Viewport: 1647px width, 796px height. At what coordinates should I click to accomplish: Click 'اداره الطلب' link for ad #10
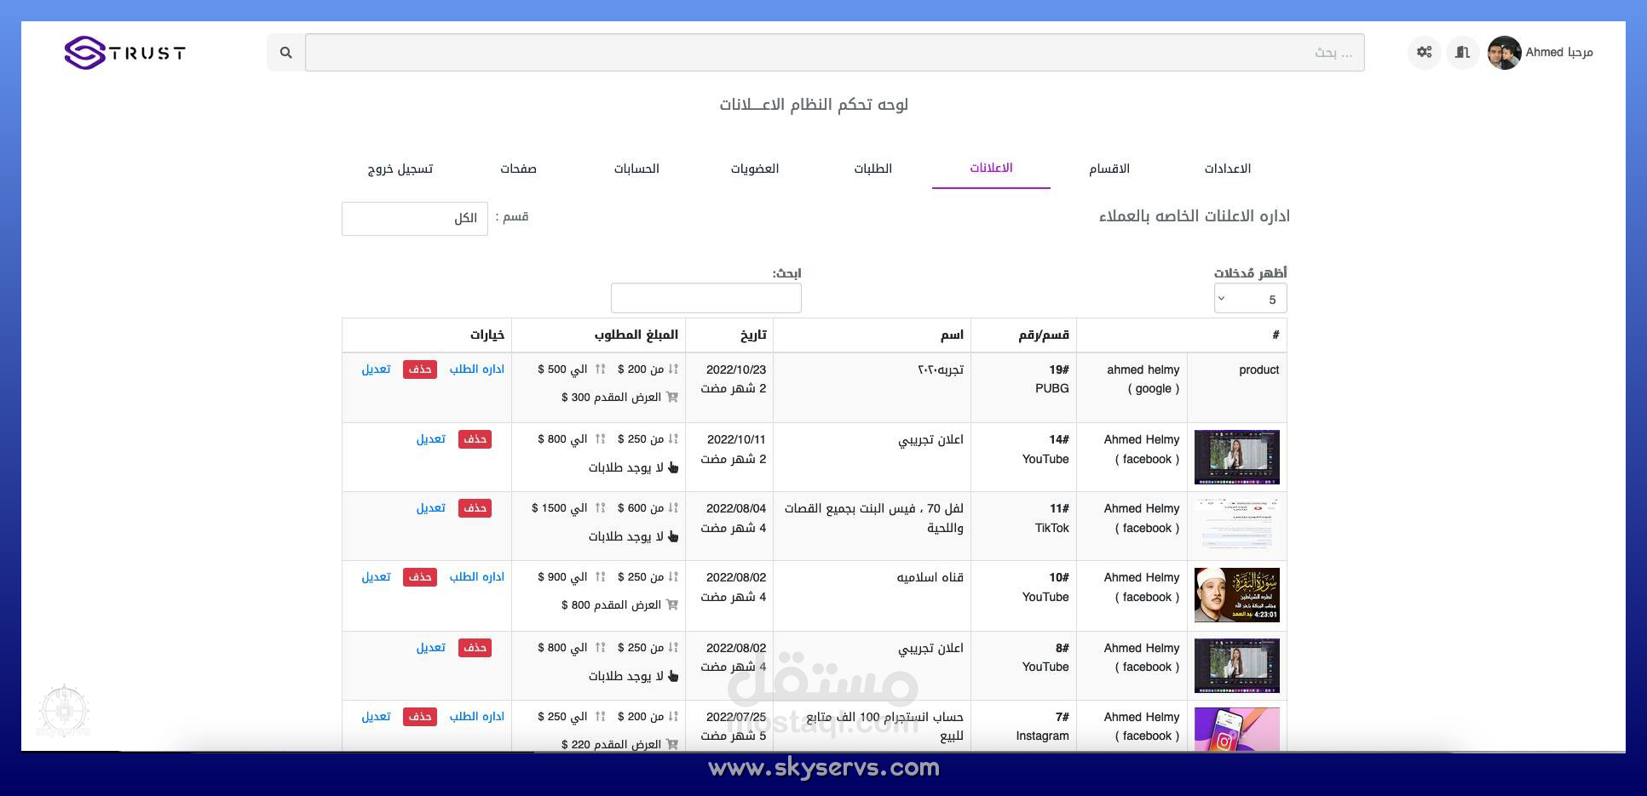click(476, 577)
